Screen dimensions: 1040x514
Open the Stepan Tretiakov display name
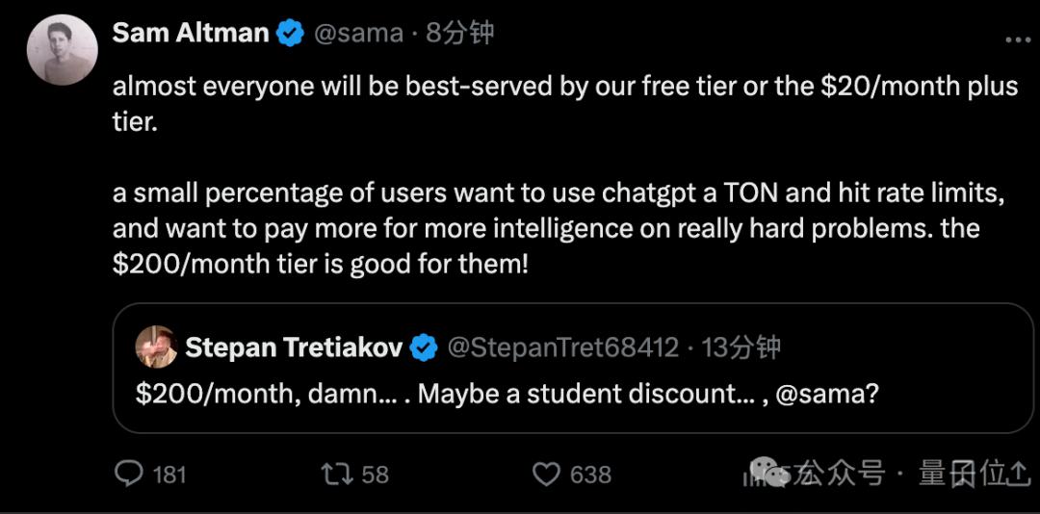(293, 347)
